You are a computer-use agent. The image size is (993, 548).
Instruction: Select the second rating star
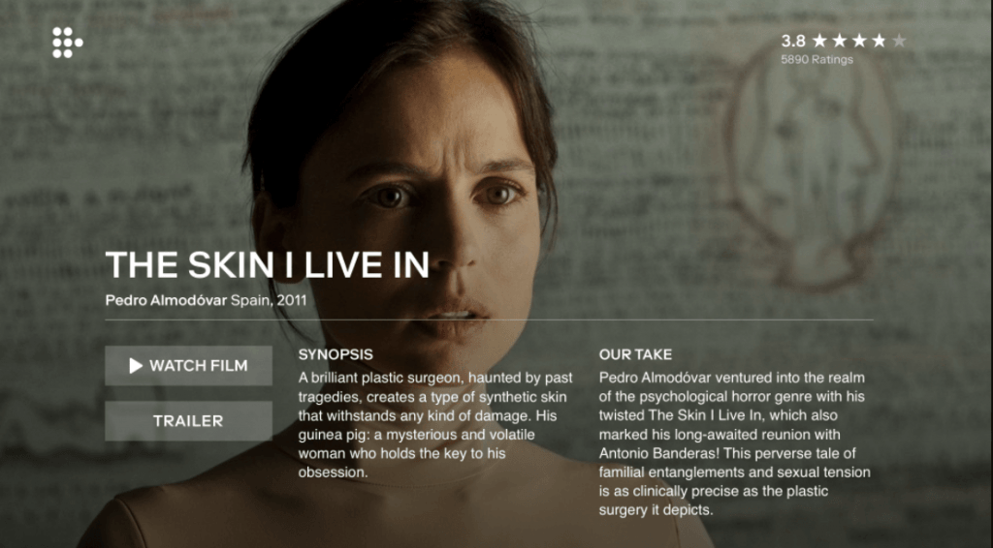[x=839, y=41]
